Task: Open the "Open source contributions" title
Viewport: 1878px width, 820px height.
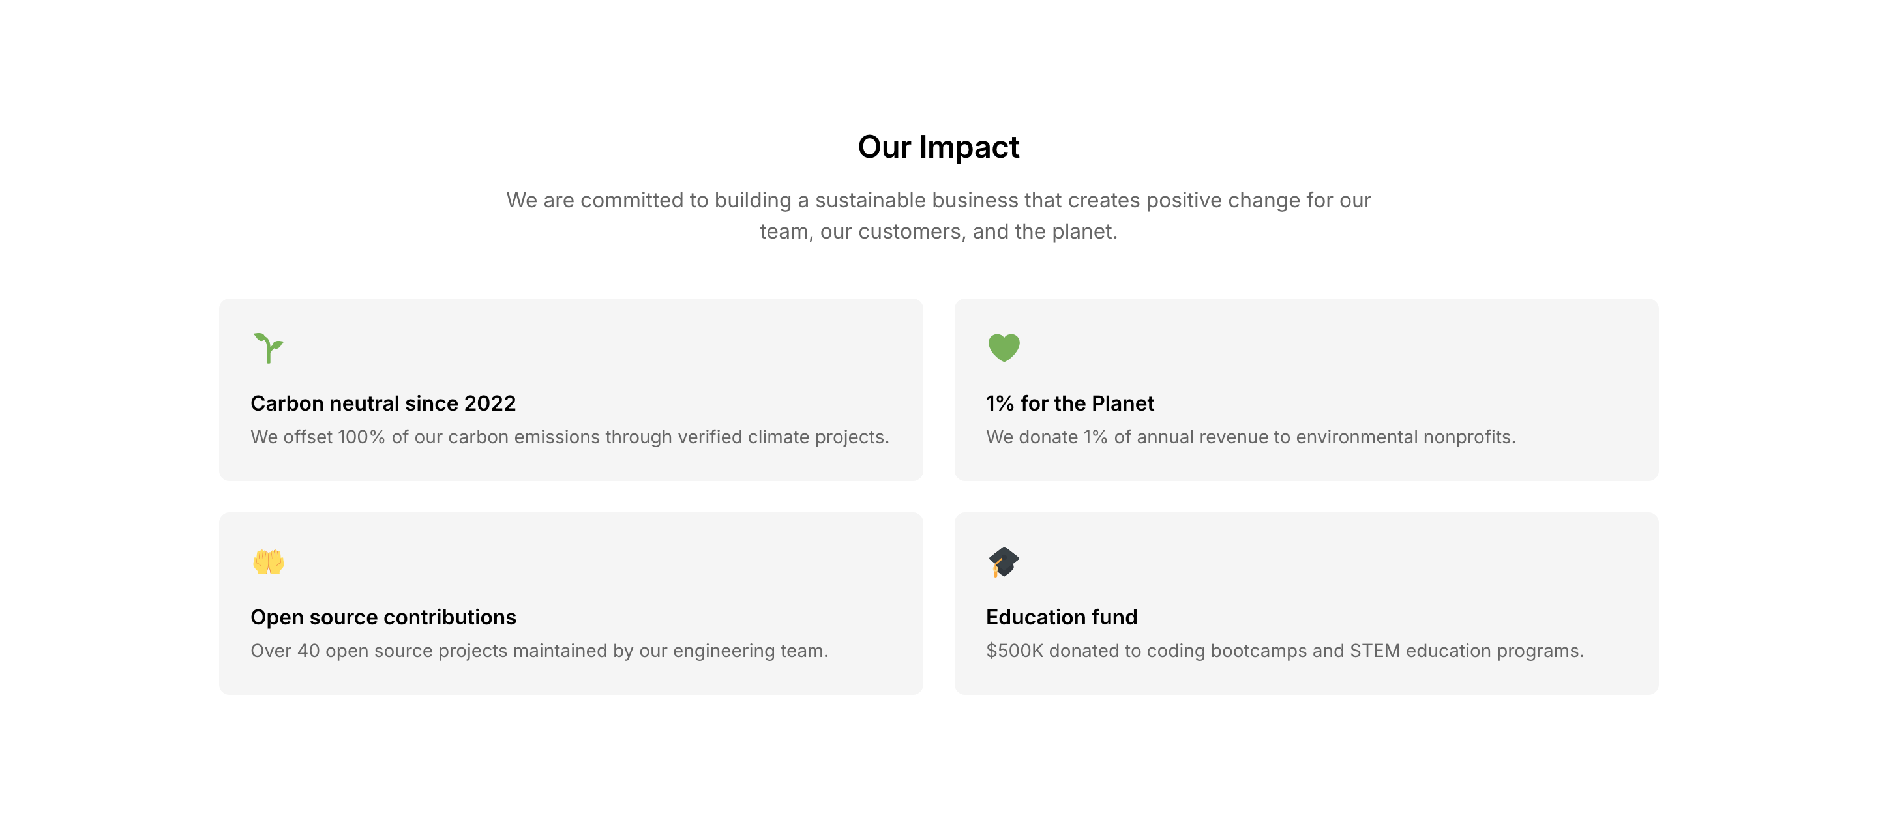Action: coord(383,617)
